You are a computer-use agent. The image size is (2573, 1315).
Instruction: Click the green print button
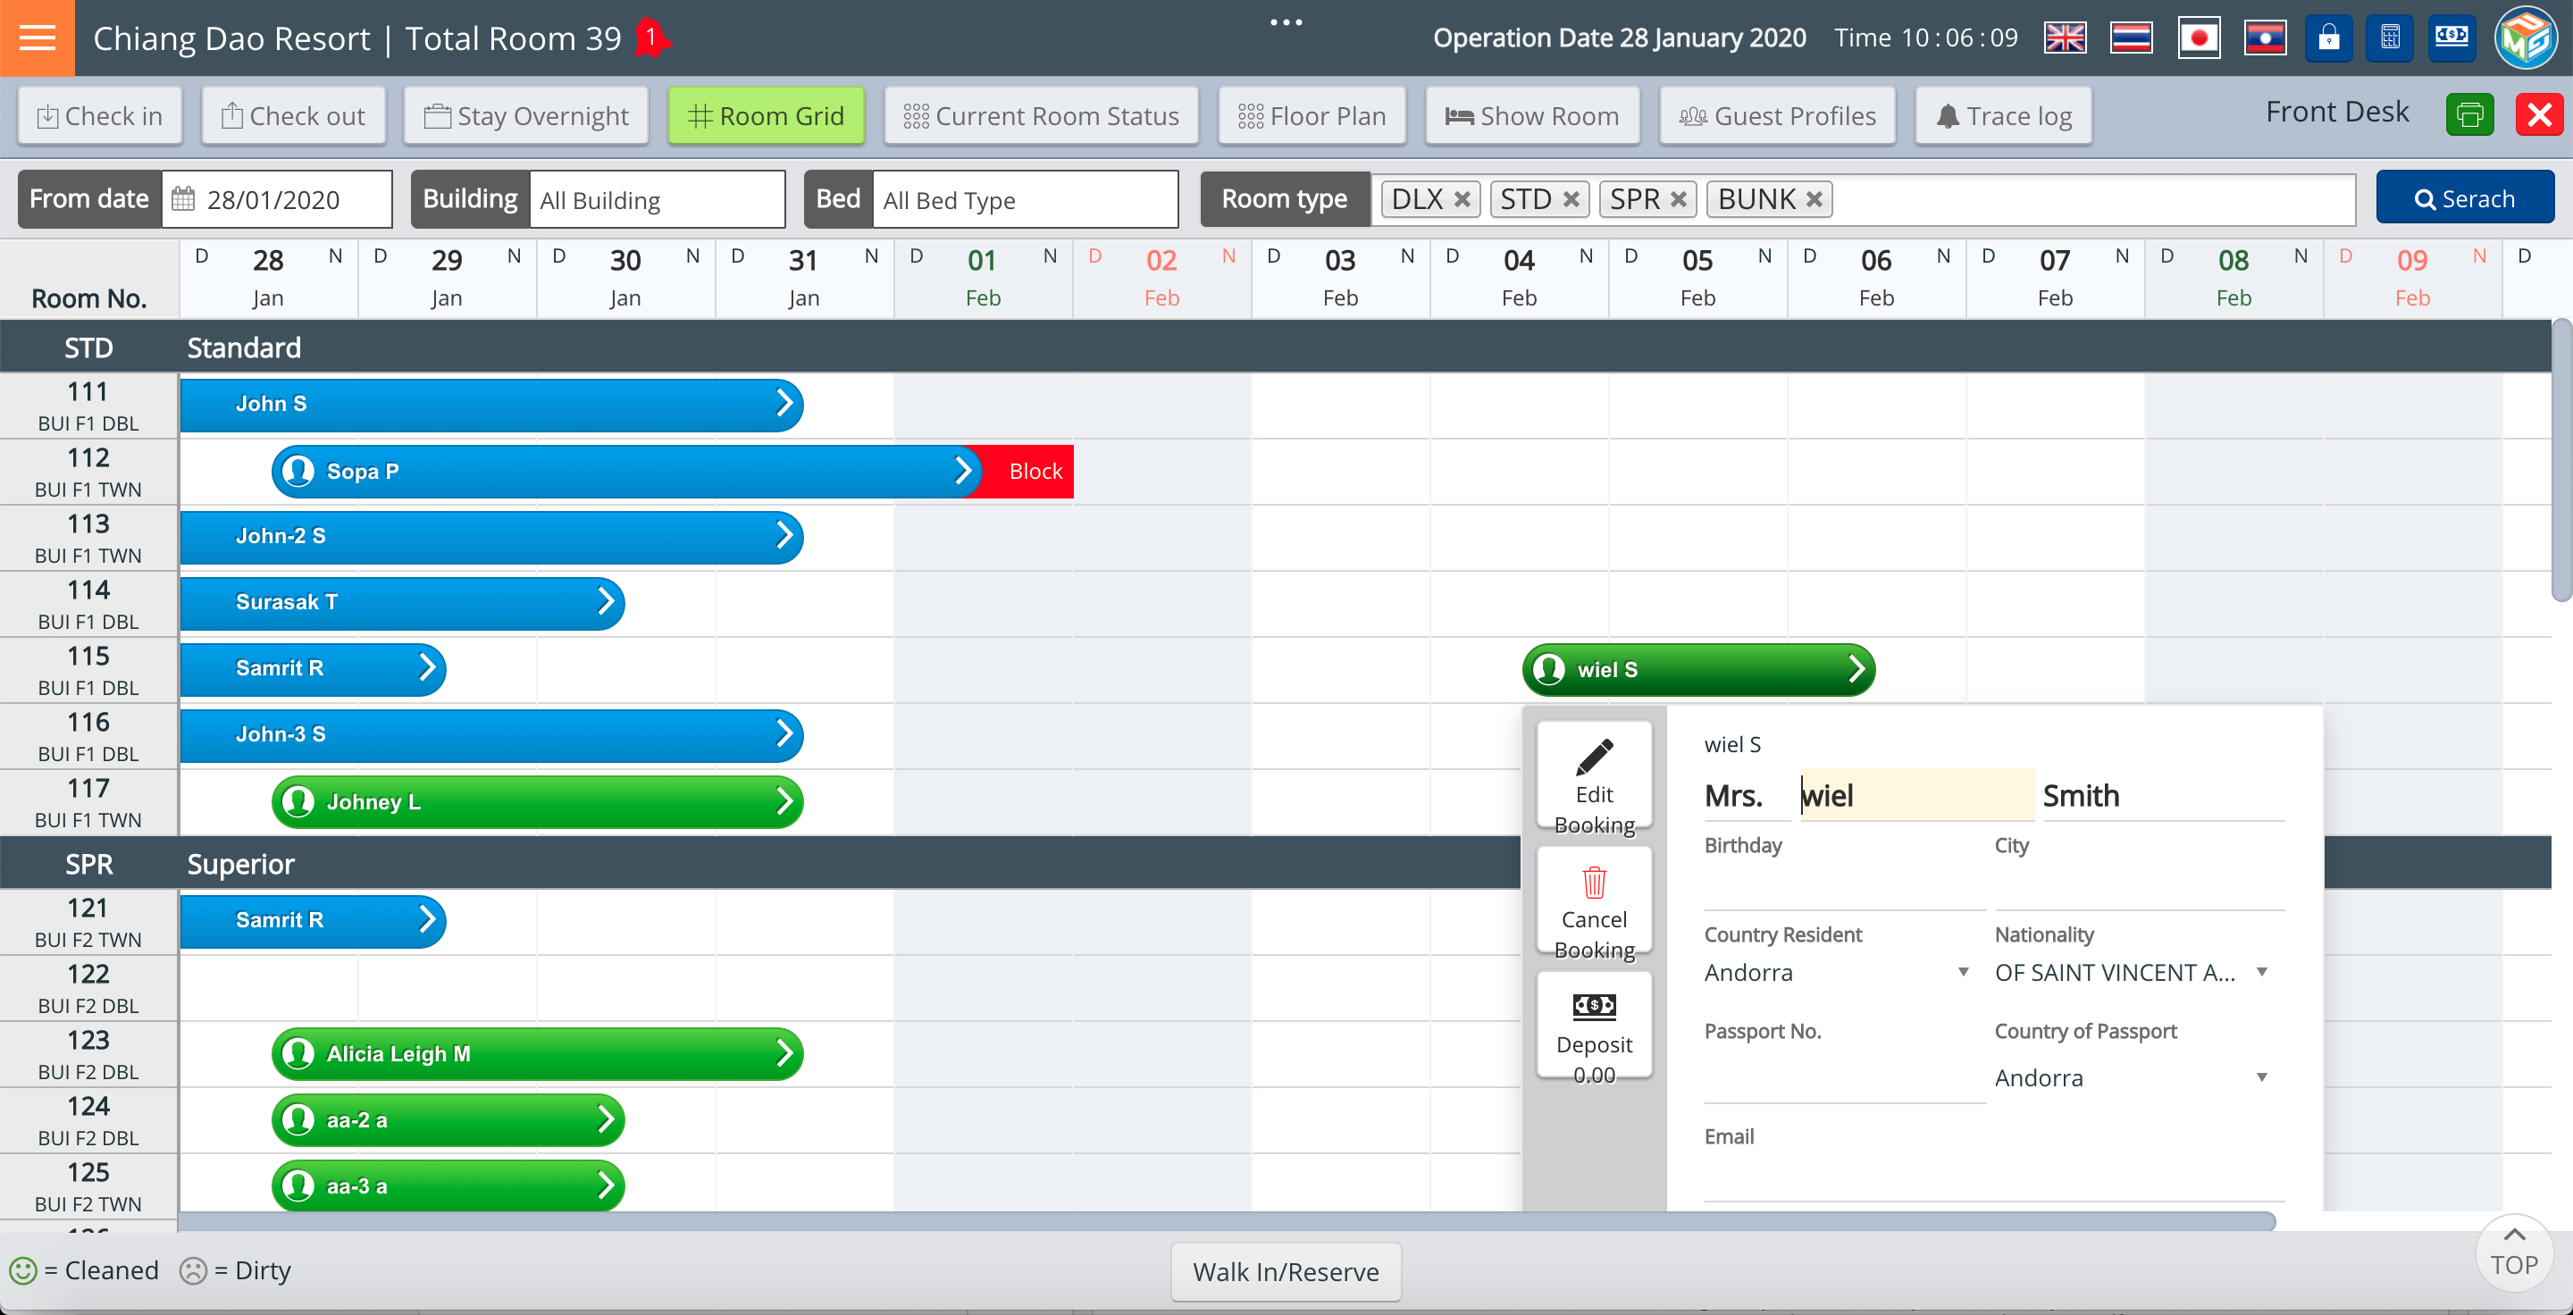pyautogui.click(x=2469, y=115)
